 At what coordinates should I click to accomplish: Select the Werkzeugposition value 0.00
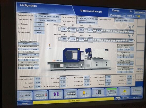pos(25,44)
